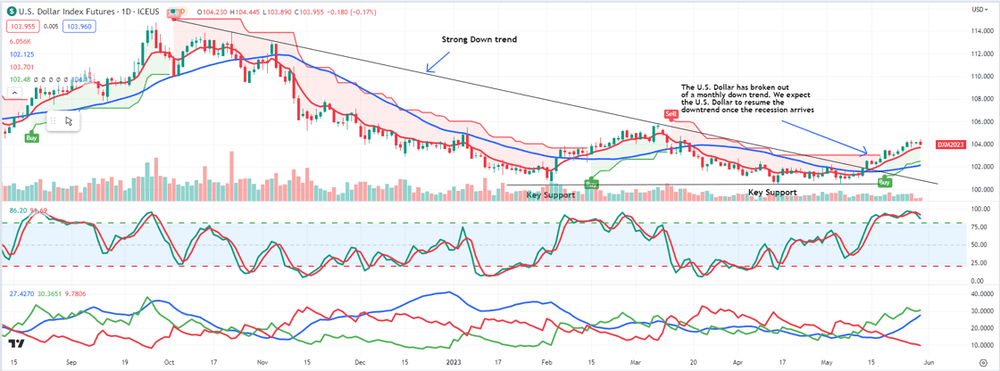Viewport: 1000px width, 371px height.
Task: Click the stochastic value 86.20
Action: coord(16,209)
